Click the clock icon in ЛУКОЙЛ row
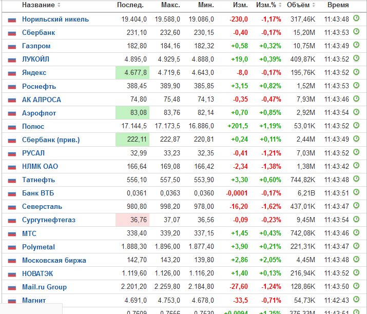This screenshot has height=314, width=367. (x=356, y=58)
